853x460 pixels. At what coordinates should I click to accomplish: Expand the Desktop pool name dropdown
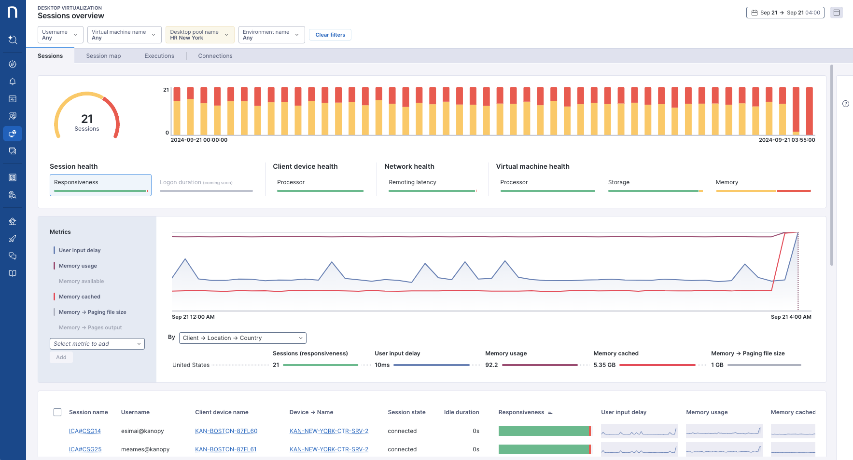[199, 35]
